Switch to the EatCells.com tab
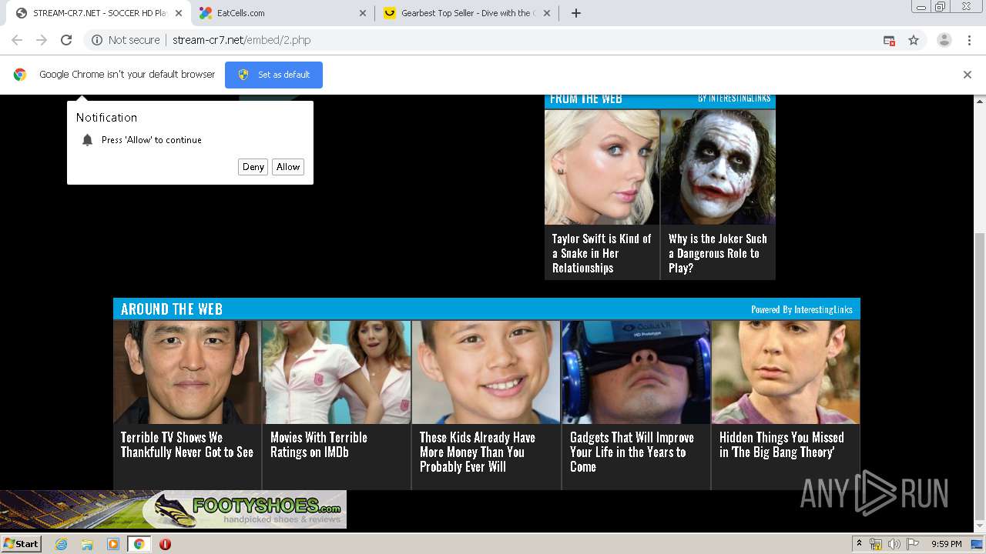986x554 pixels. point(282,13)
